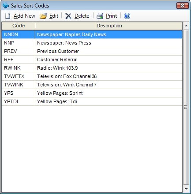Select the REF Customer Referral row

tap(92, 60)
